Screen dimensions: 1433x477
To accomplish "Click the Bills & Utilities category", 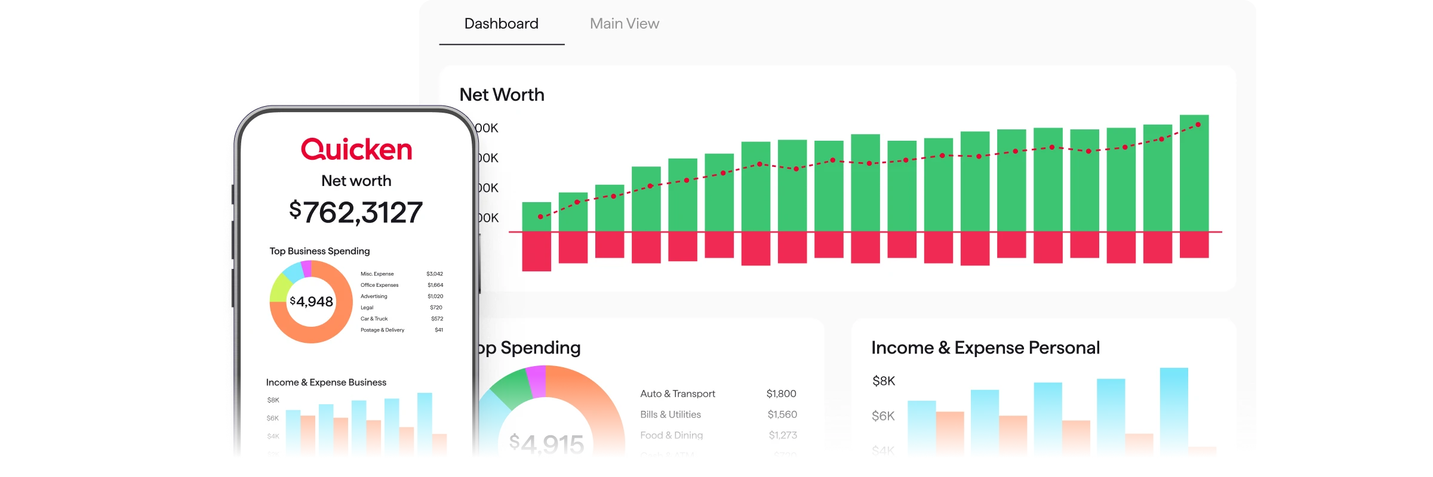I will [671, 414].
